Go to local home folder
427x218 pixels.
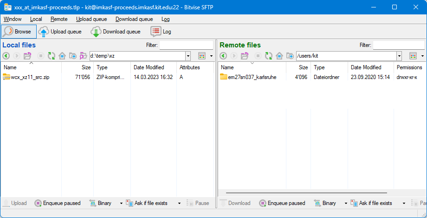pyautogui.click(x=62, y=56)
